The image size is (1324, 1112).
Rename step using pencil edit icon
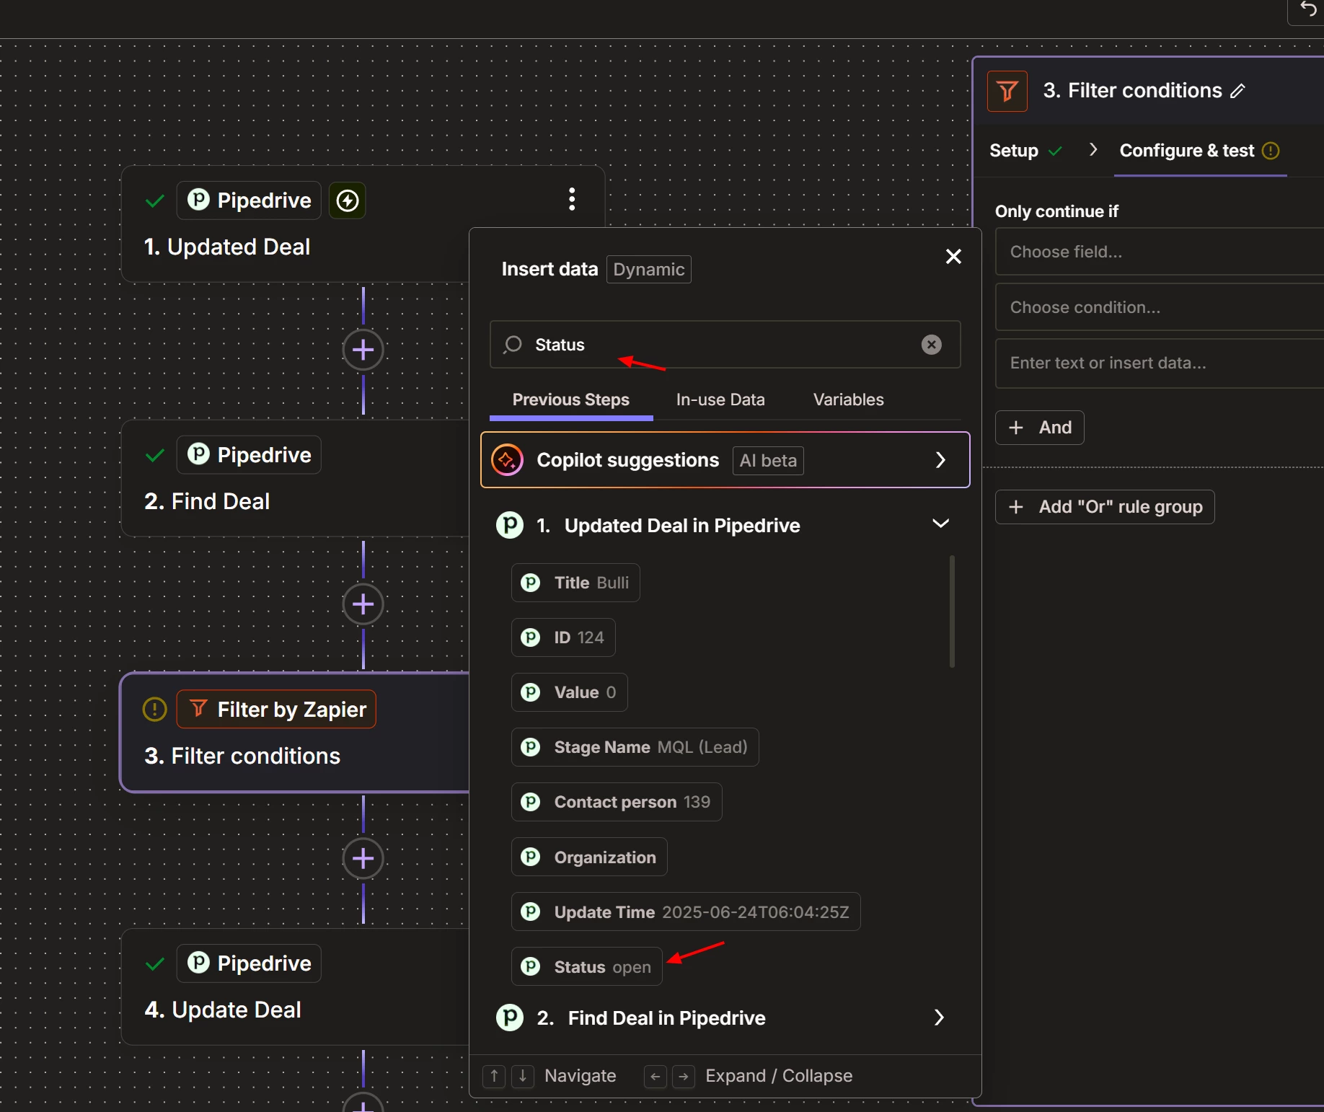point(1237,91)
